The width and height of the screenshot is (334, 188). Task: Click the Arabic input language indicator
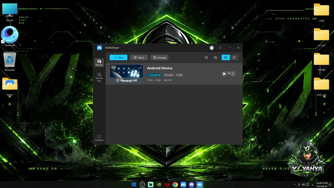312,185
